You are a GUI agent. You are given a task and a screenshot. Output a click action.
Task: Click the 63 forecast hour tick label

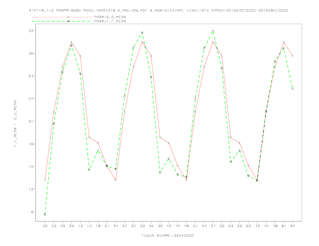point(231,226)
